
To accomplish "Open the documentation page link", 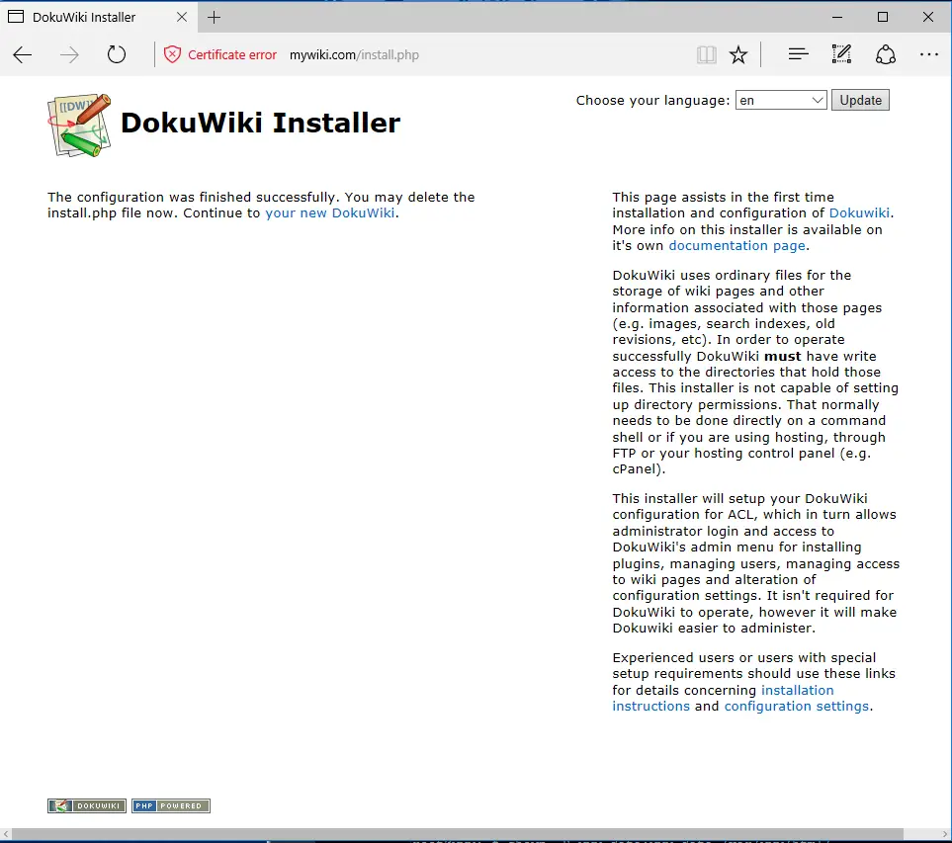I will click(x=737, y=246).
